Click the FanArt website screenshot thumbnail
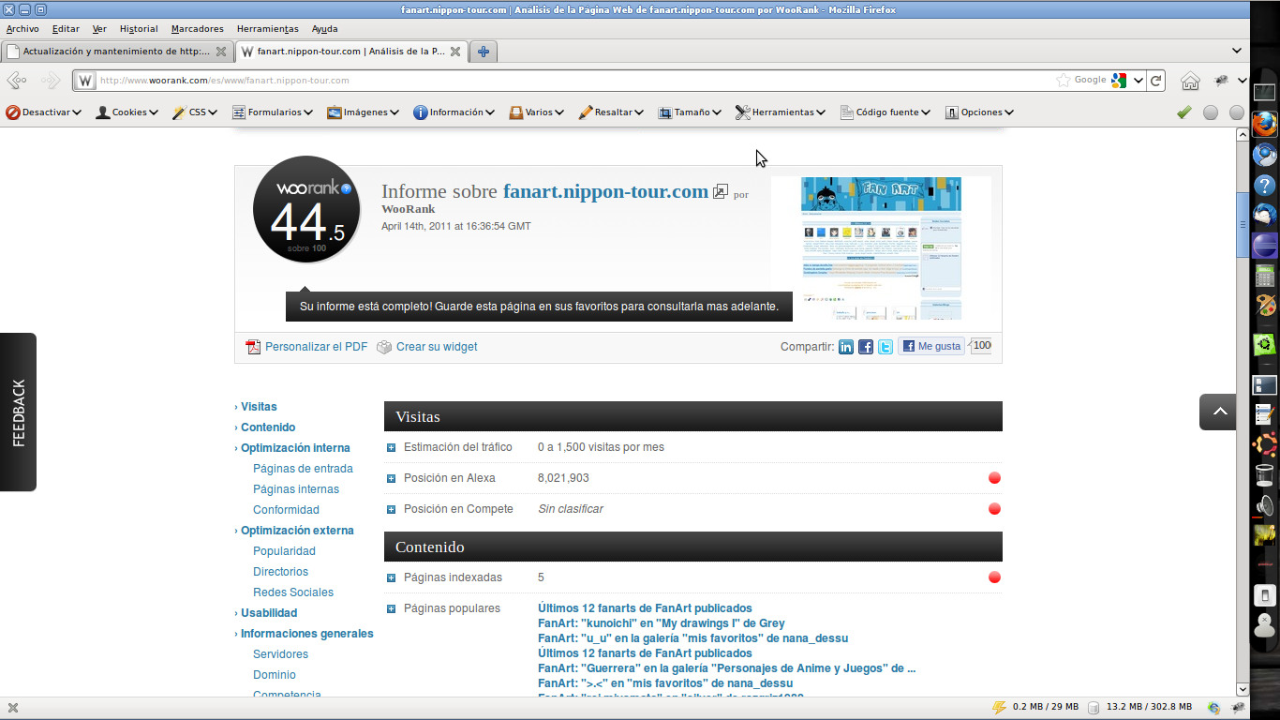Screen dimensions: 1280x720 pyautogui.click(x=881, y=248)
